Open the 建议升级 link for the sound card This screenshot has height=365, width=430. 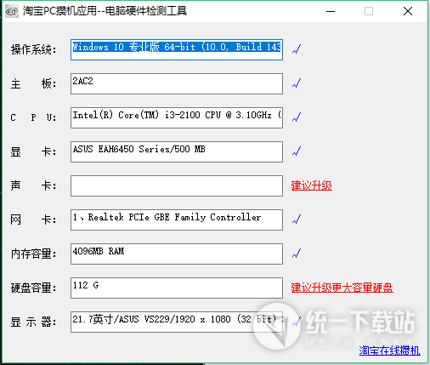312,185
